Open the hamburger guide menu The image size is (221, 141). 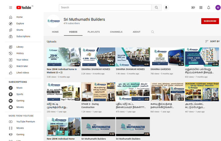point(11,8)
